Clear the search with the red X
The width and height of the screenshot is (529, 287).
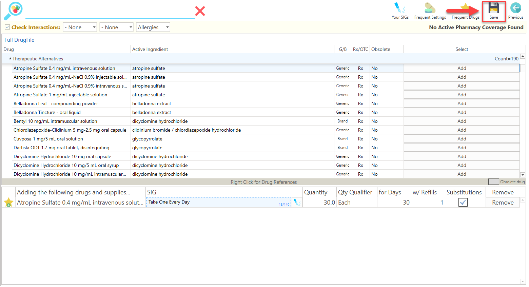(x=200, y=11)
